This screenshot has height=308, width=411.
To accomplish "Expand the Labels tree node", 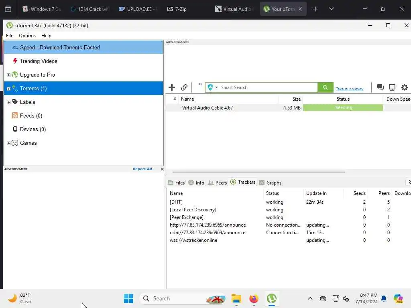I will point(8,102).
